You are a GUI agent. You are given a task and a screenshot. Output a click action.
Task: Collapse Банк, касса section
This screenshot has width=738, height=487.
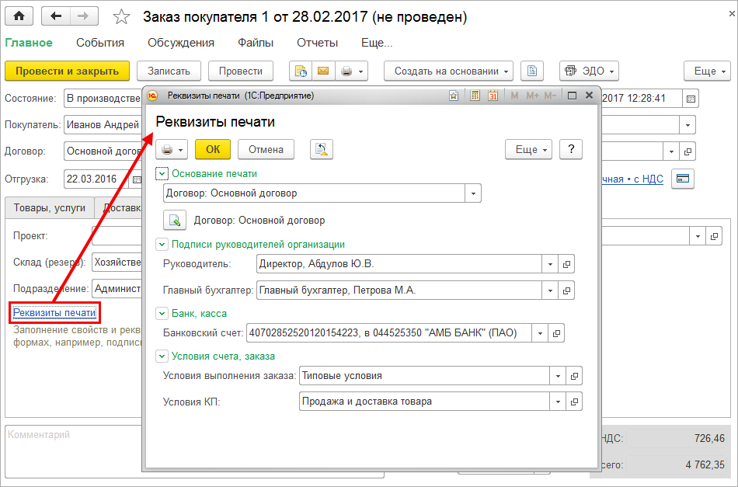pos(162,314)
